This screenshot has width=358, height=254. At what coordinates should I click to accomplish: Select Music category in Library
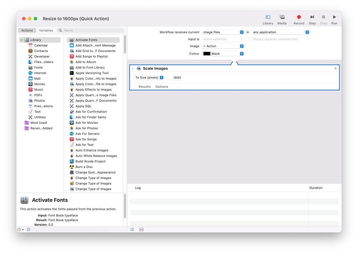38,89
